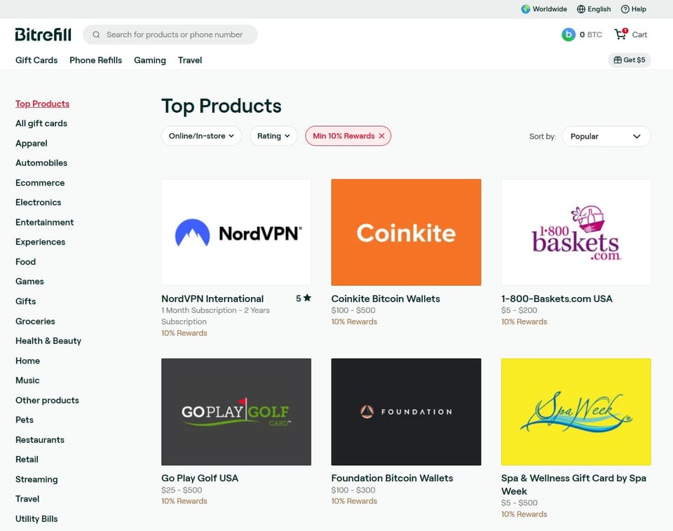This screenshot has width=673, height=531.
Task: Select Experiences category
Action: (41, 242)
